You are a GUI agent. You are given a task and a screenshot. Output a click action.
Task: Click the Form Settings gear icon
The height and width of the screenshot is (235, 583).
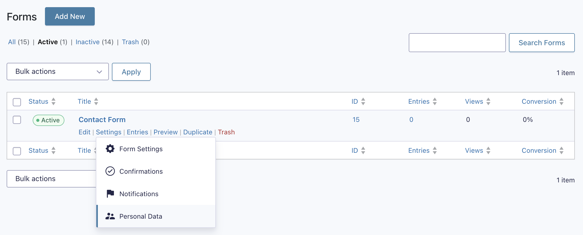point(110,149)
